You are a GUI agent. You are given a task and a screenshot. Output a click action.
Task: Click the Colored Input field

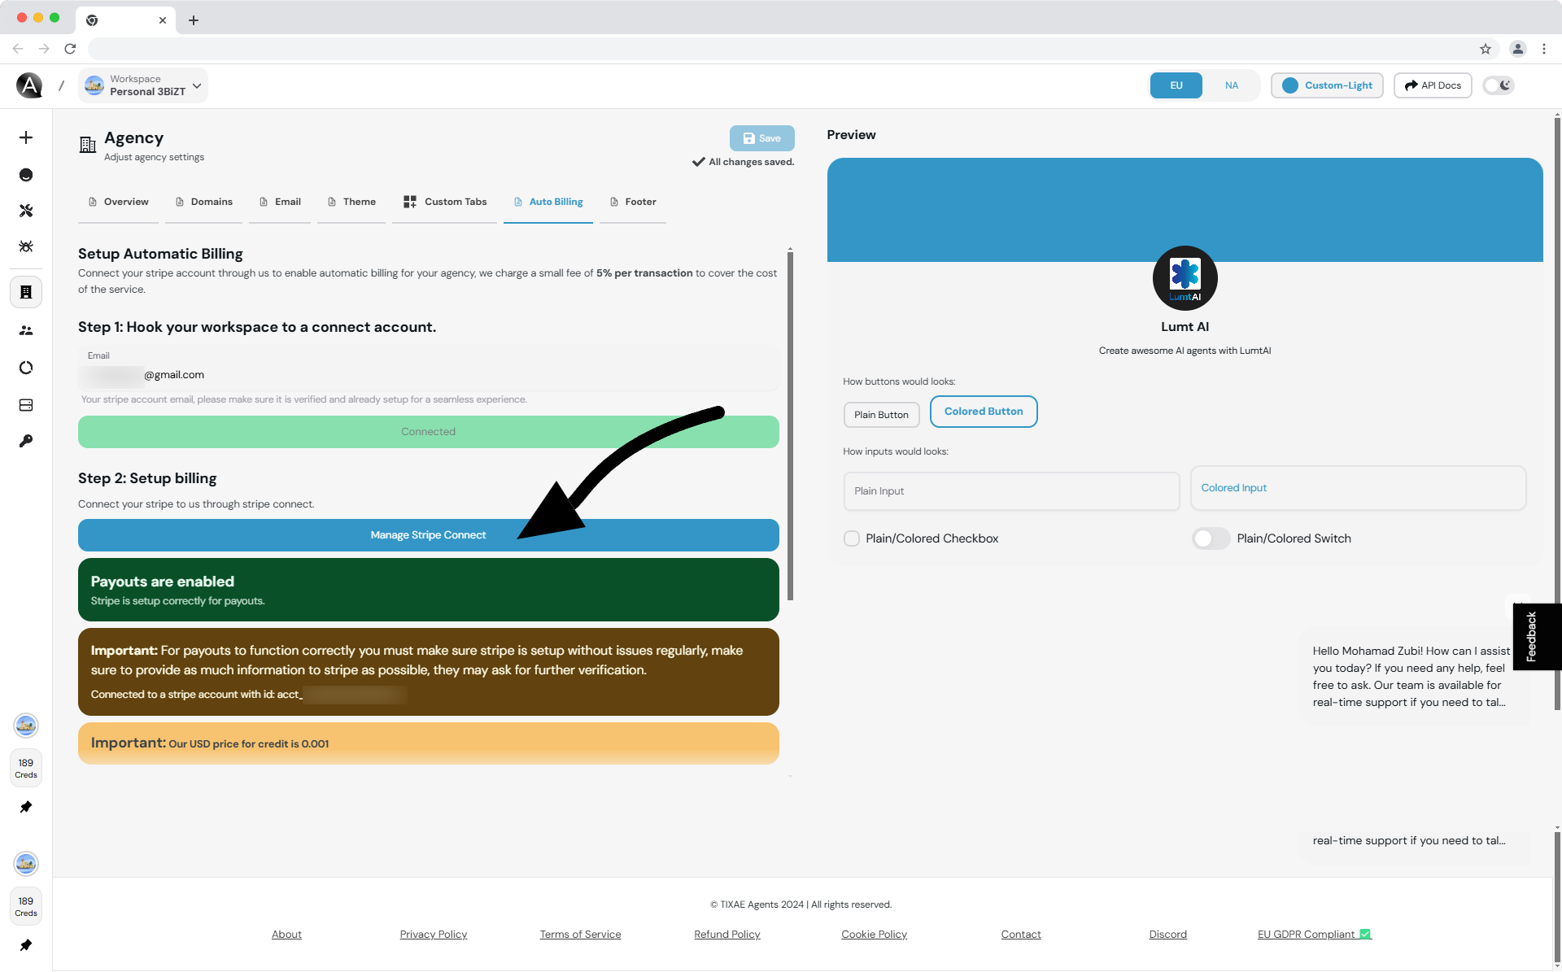tap(1358, 488)
